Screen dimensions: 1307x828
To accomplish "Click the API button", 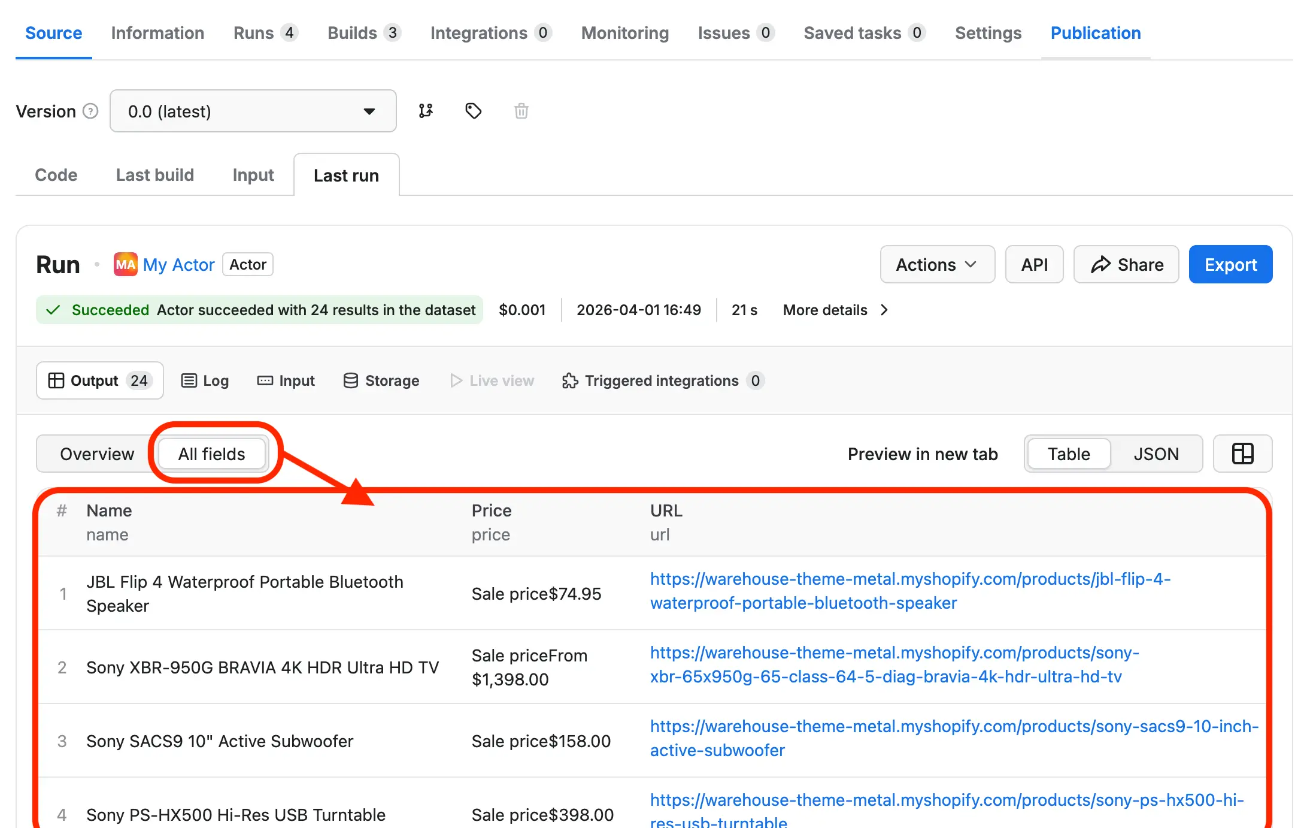I will [1034, 264].
